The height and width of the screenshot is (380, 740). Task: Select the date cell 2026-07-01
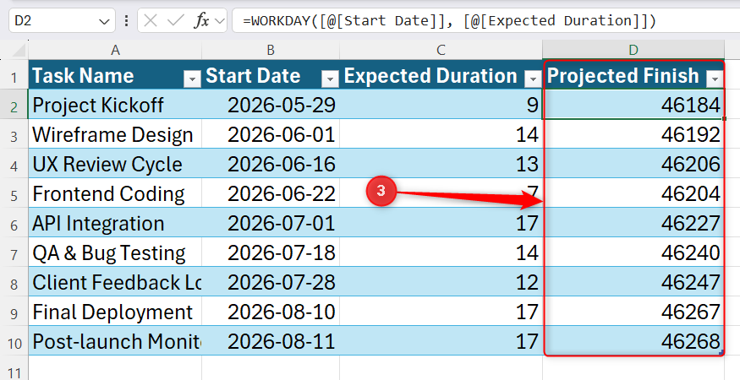tap(271, 223)
